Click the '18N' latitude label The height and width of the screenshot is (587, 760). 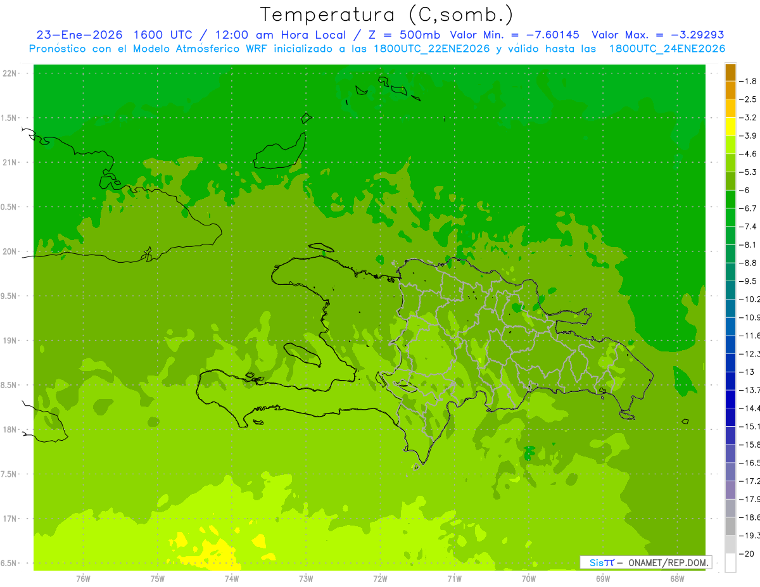pos(10,429)
